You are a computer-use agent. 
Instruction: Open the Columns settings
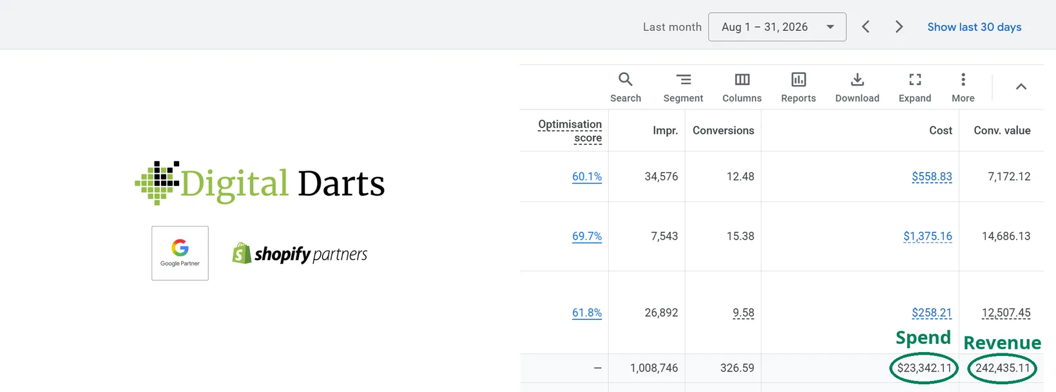click(742, 87)
